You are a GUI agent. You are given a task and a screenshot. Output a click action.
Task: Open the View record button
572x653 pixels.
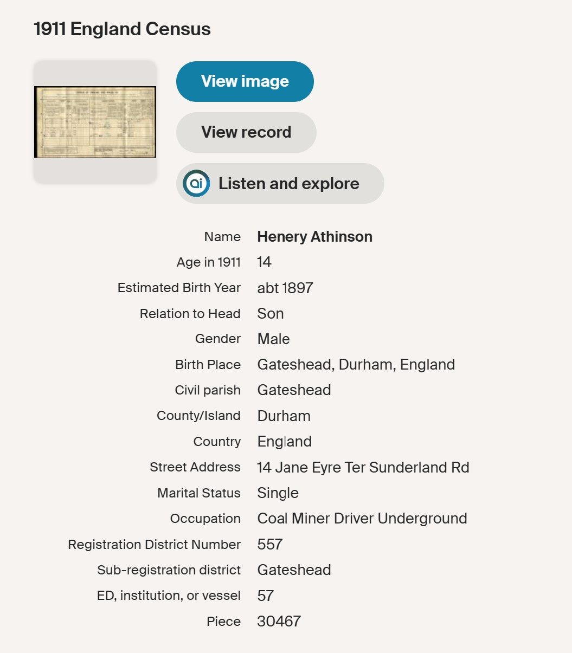pos(246,132)
